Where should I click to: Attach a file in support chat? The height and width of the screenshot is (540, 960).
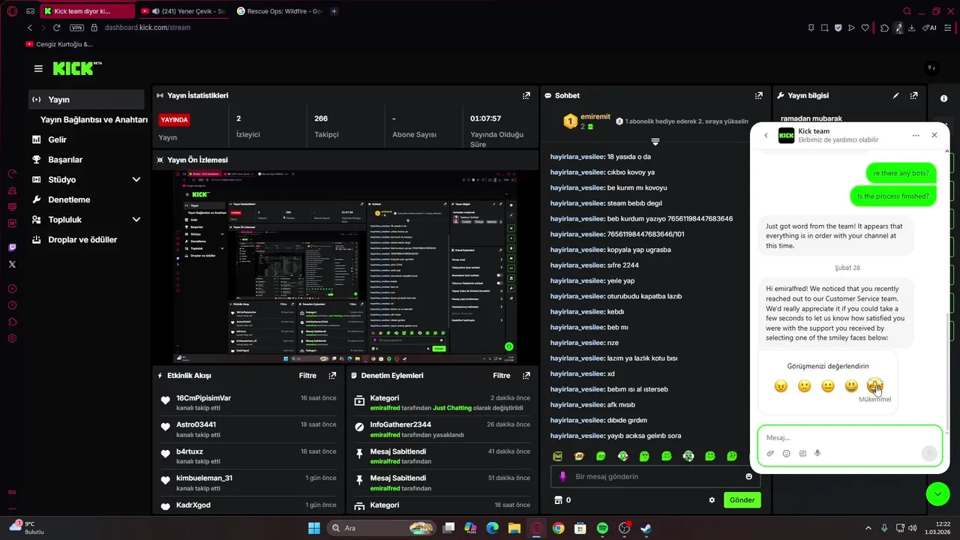point(770,453)
